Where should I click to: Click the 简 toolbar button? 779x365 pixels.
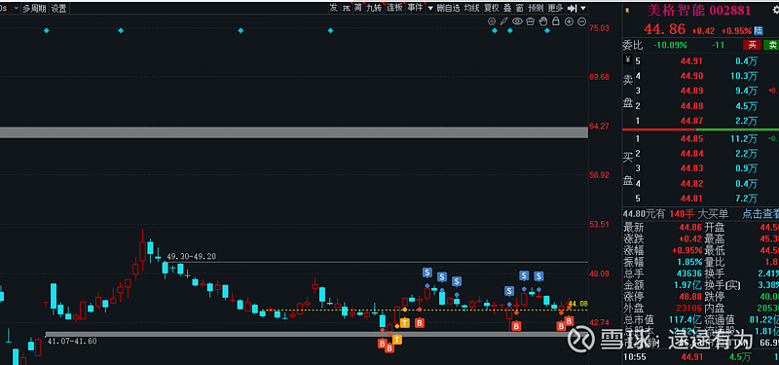pyautogui.click(x=357, y=8)
